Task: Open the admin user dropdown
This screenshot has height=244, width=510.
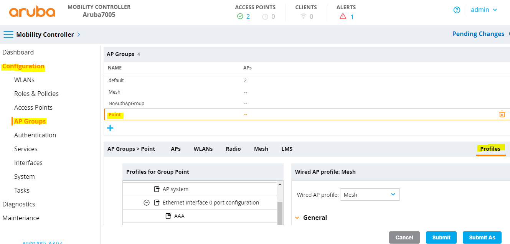Action: [484, 10]
